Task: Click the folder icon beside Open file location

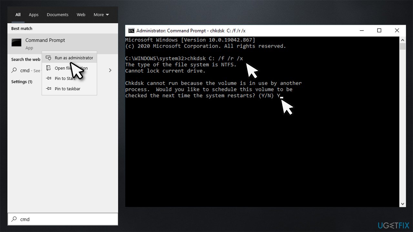Action: coord(48,68)
